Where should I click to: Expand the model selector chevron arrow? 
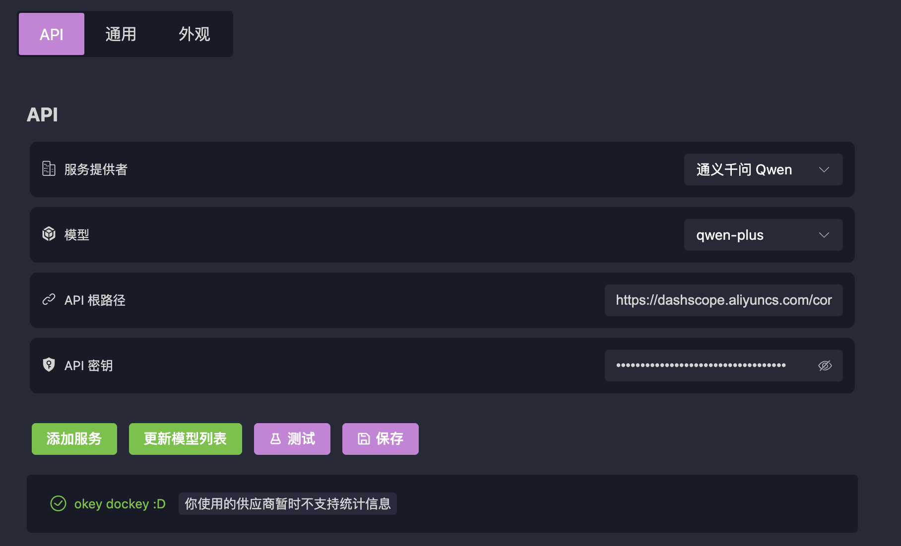click(824, 235)
